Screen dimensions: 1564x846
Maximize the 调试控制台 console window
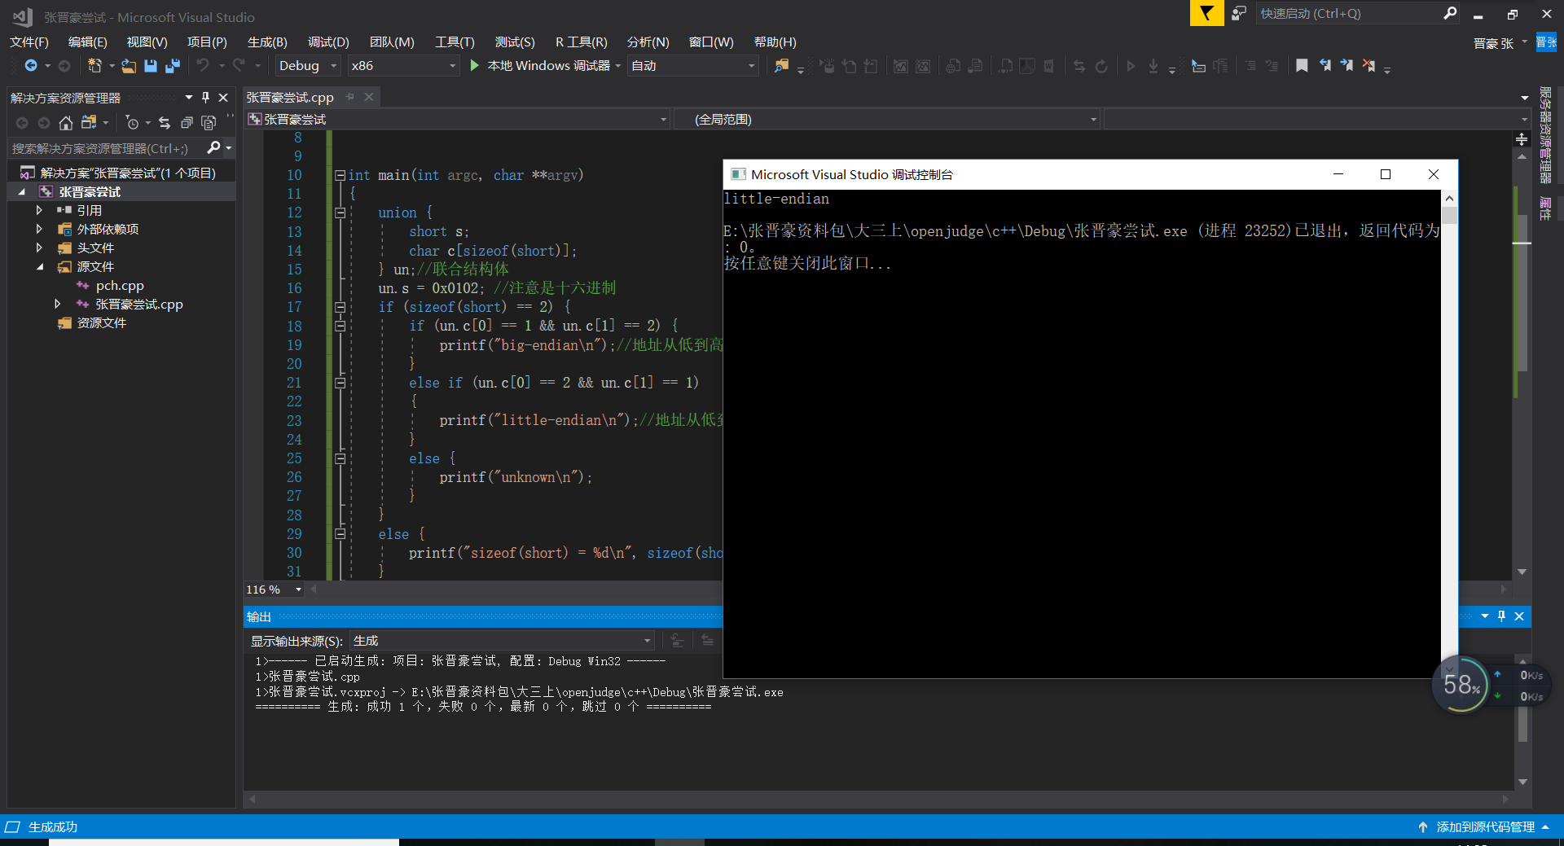(x=1386, y=174)
